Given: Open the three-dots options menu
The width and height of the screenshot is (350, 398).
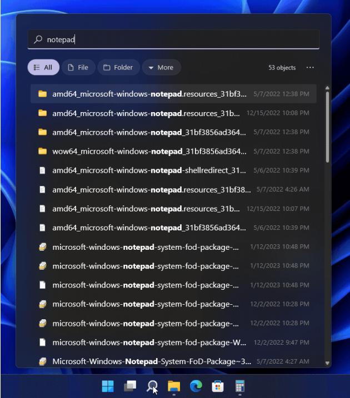Looking at the screenshot, I should click(310, 68).
